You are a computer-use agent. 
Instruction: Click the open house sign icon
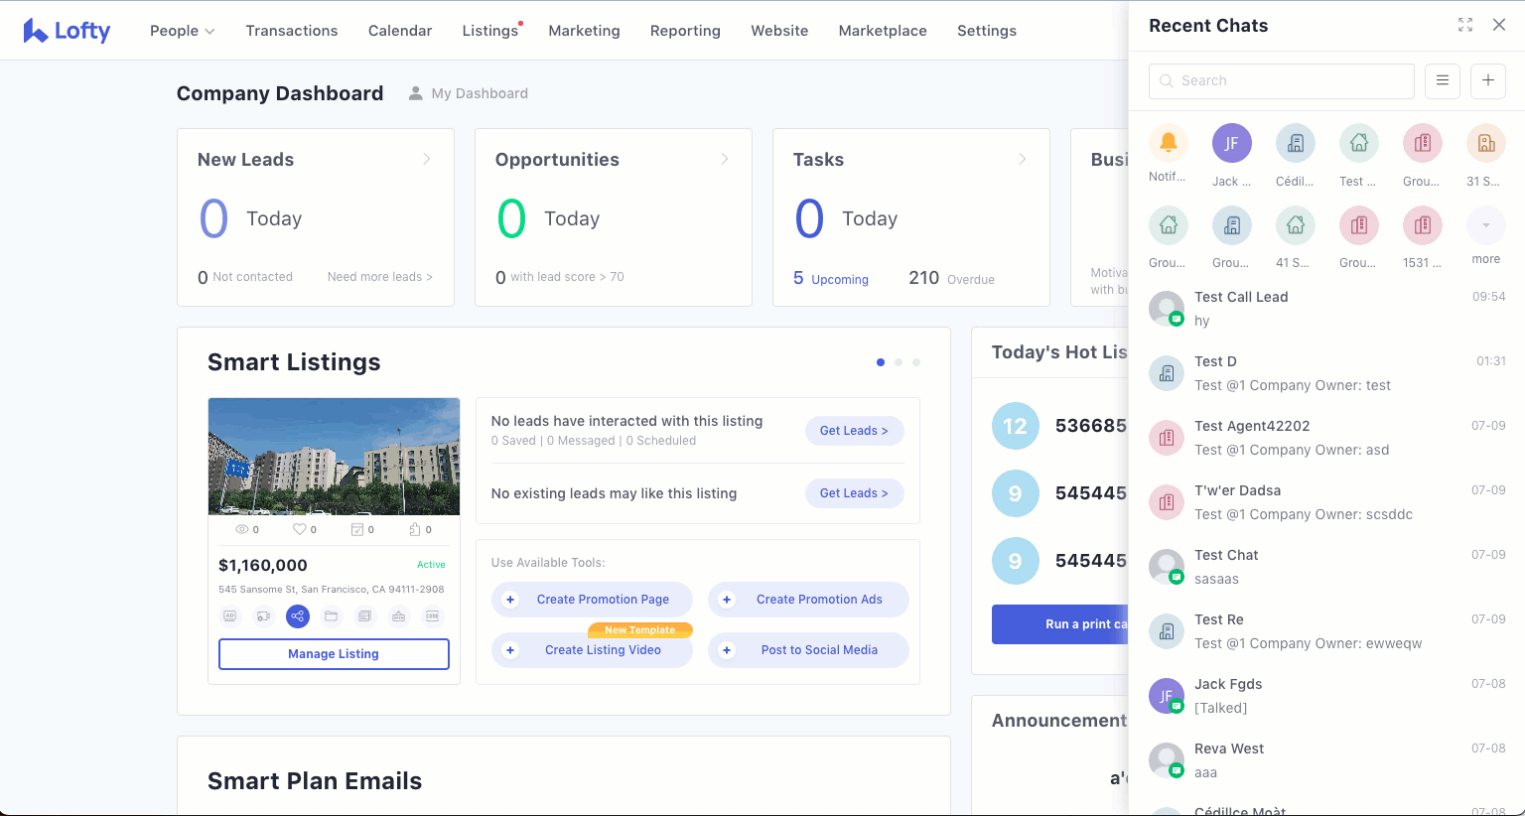coord(398,616)
